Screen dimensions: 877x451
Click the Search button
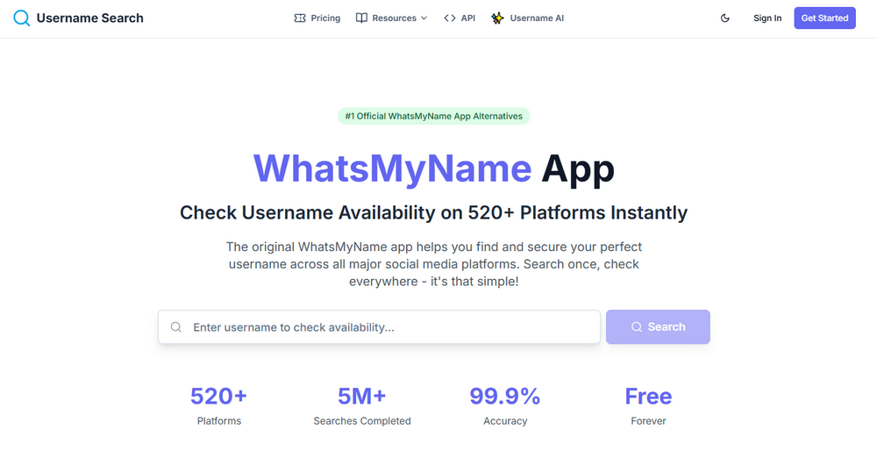click(659, 326)
